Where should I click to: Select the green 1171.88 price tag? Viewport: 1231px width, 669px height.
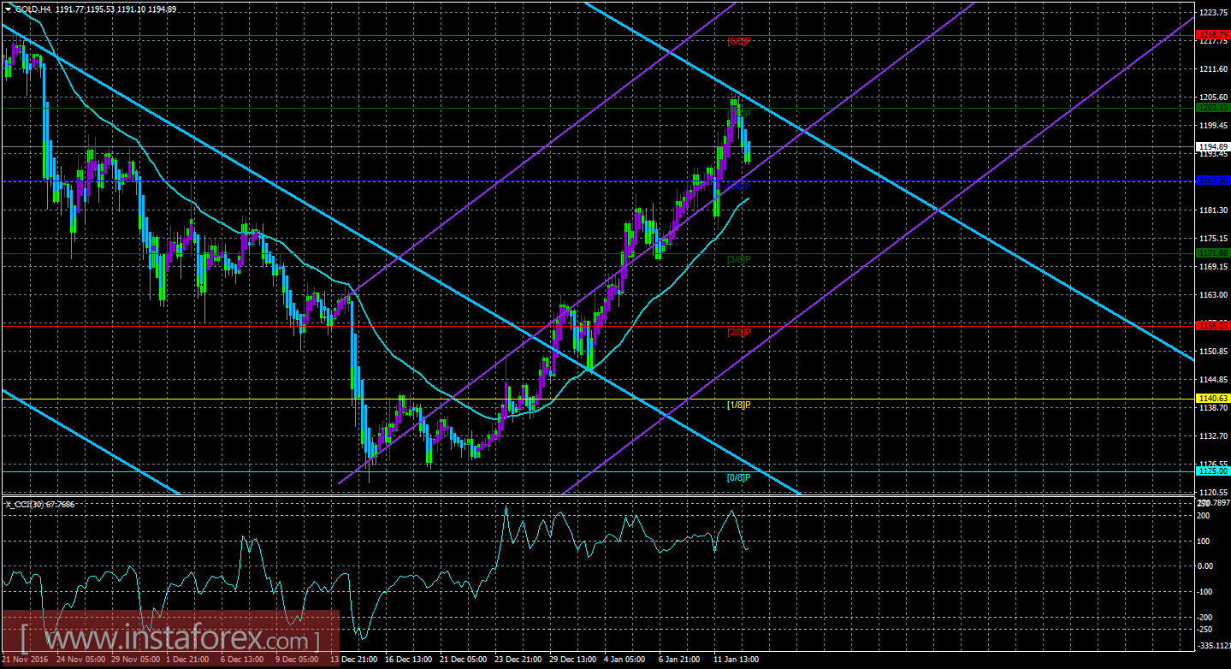pyautogui.click(x=1213, y=253)
